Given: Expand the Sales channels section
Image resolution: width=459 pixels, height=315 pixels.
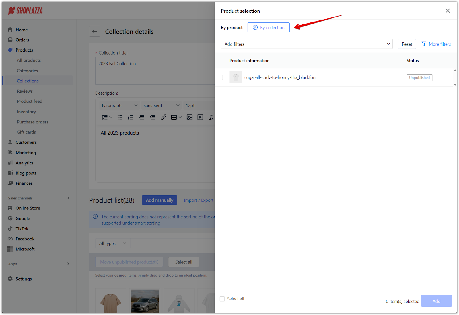Looking at the screenshot, I should [x=68, y=198].
